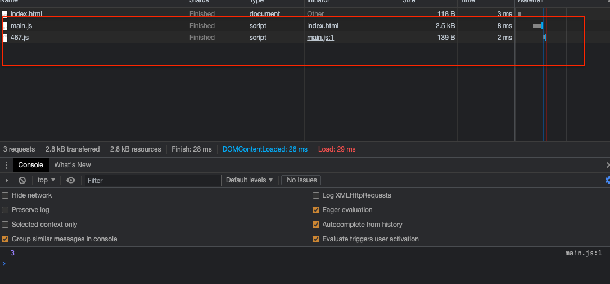Open index.html initiator link for main.js

pos(323,26)
